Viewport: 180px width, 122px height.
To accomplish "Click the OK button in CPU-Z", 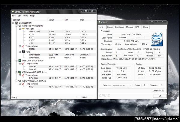I will 160,96.
